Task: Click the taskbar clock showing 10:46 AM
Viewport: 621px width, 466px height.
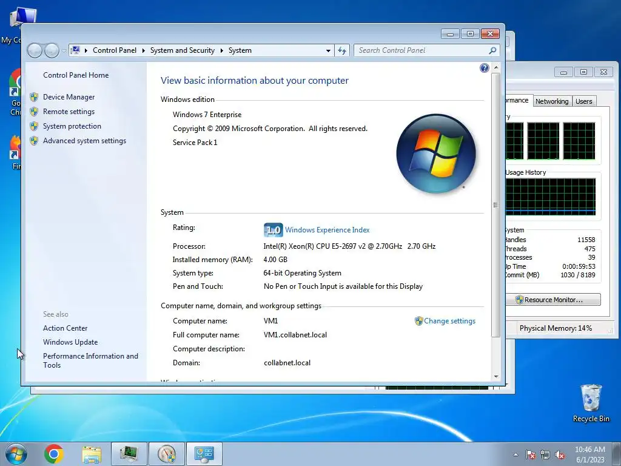Action: click(x=589, y=454)
